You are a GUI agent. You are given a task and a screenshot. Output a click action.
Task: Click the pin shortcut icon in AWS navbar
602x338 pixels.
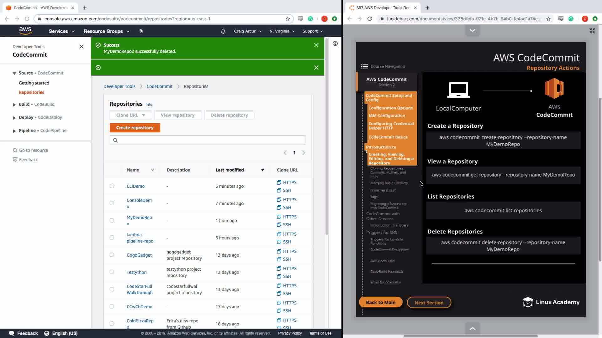point(141,31)
